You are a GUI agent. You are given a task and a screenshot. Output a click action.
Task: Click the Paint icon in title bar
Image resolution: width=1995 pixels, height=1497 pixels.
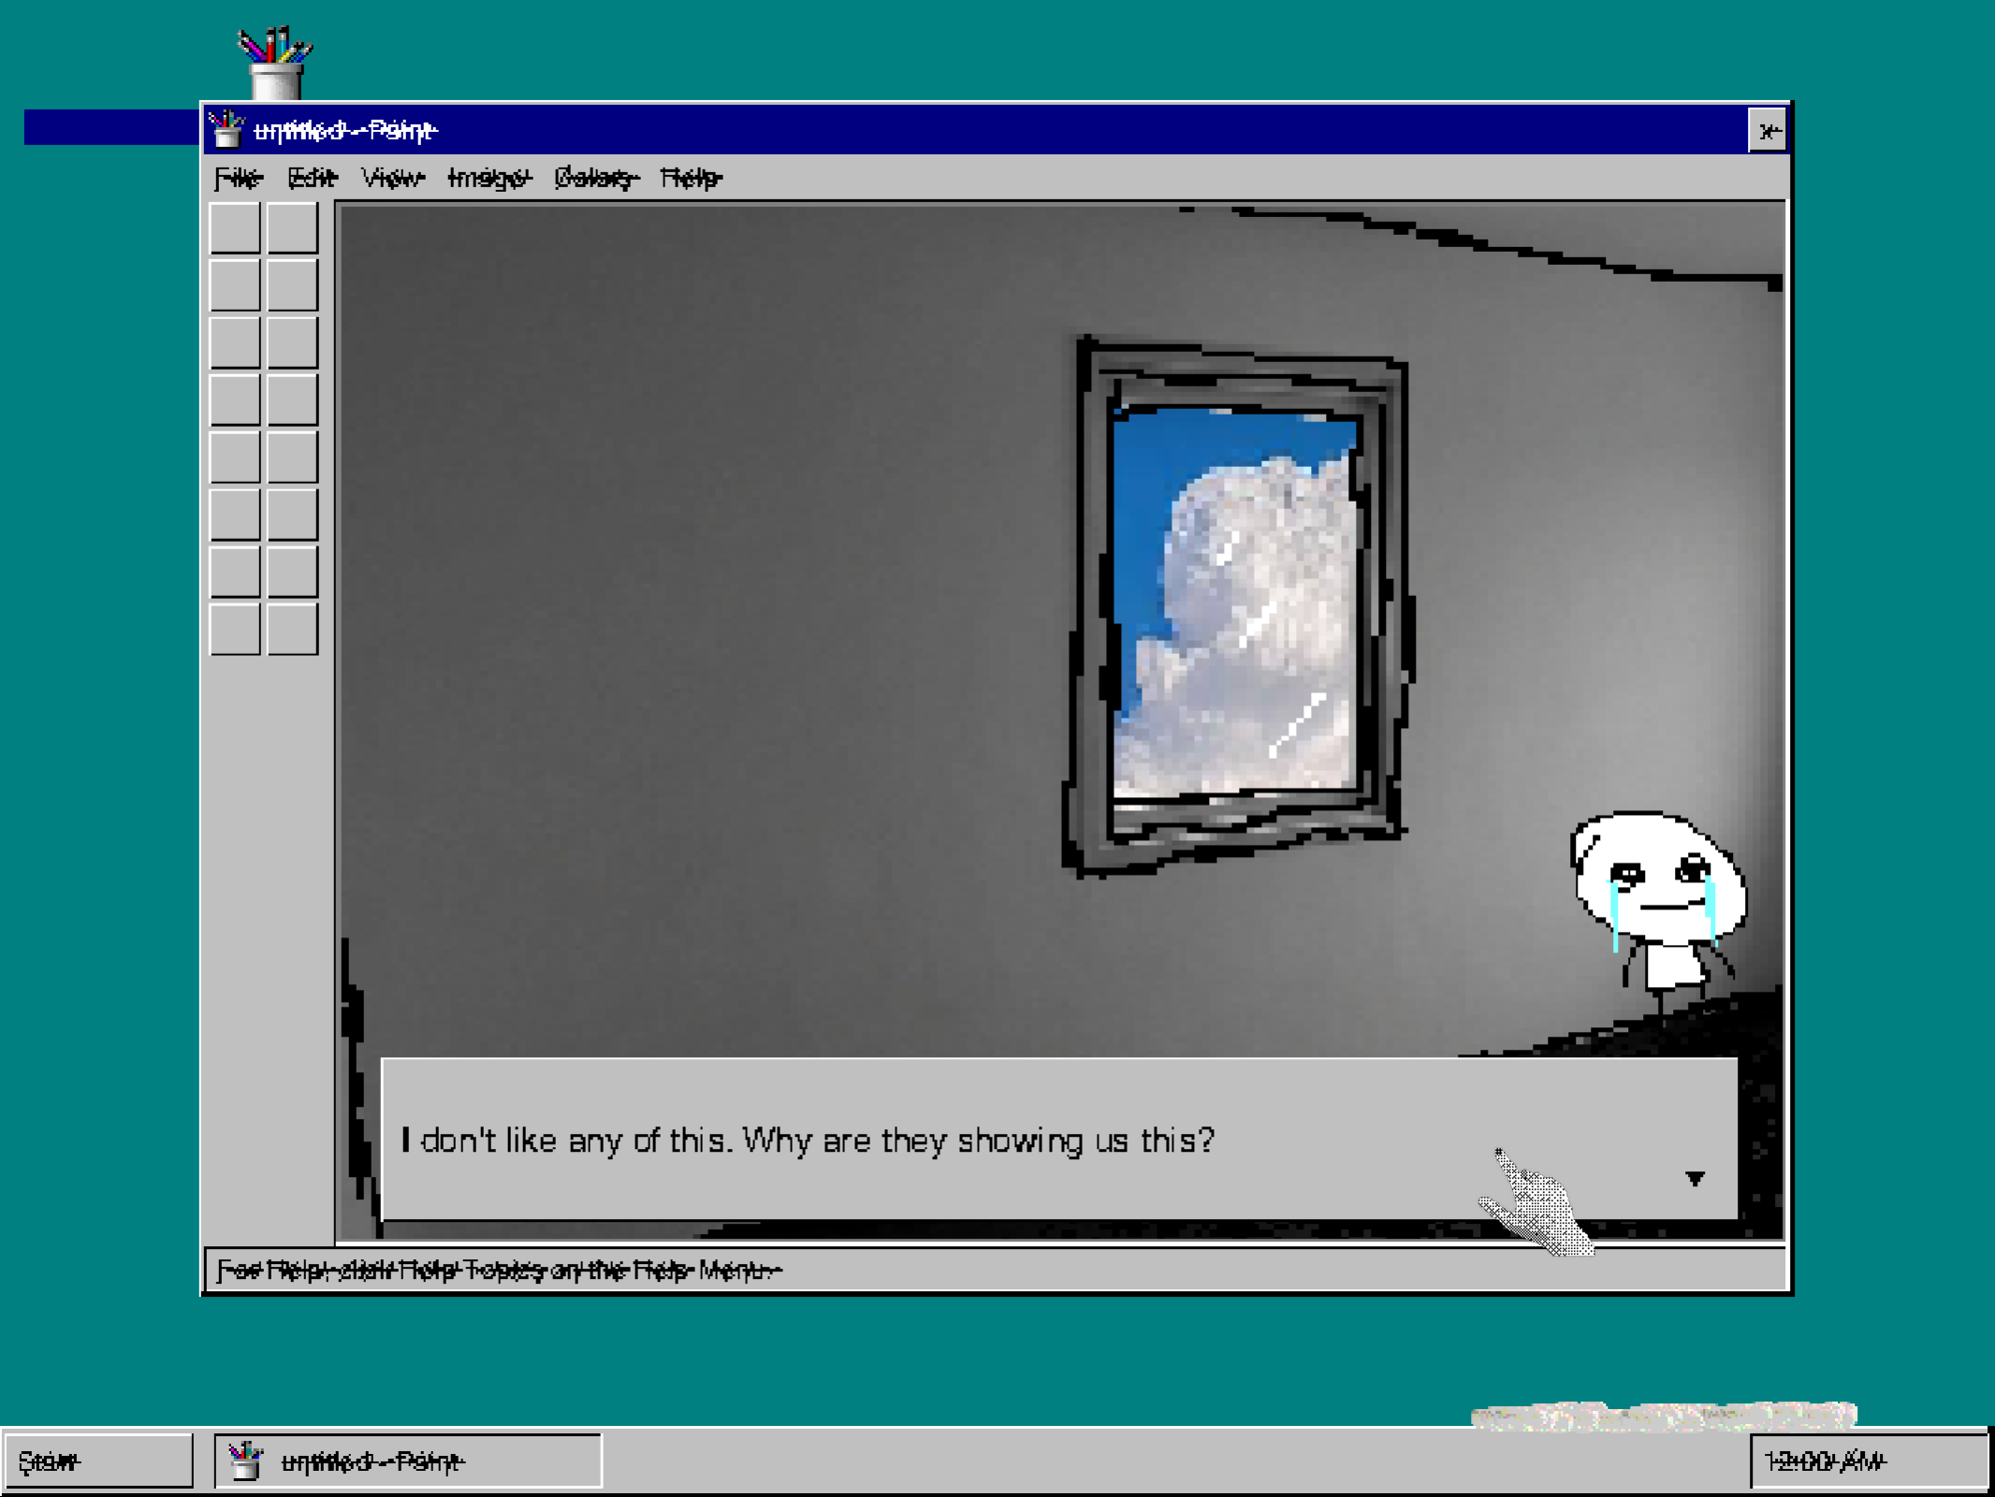[x=226, y=130]
